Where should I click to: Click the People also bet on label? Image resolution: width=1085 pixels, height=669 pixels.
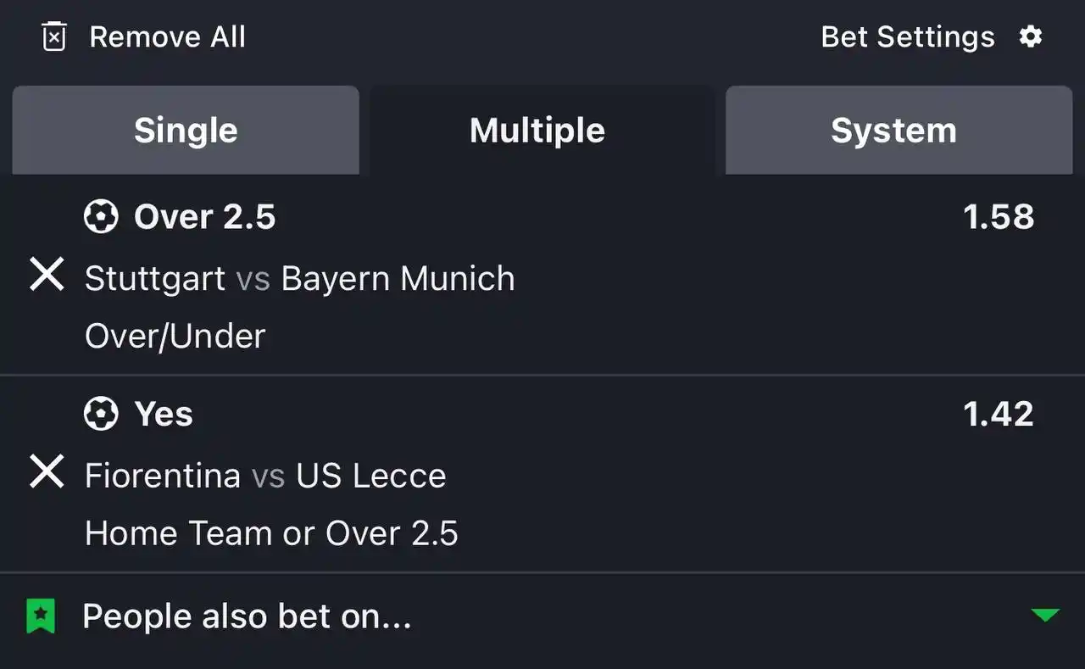coord(247,616)
